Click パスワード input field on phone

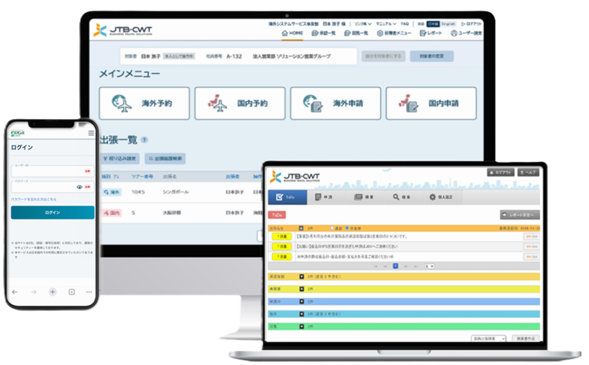coord(52,187)
